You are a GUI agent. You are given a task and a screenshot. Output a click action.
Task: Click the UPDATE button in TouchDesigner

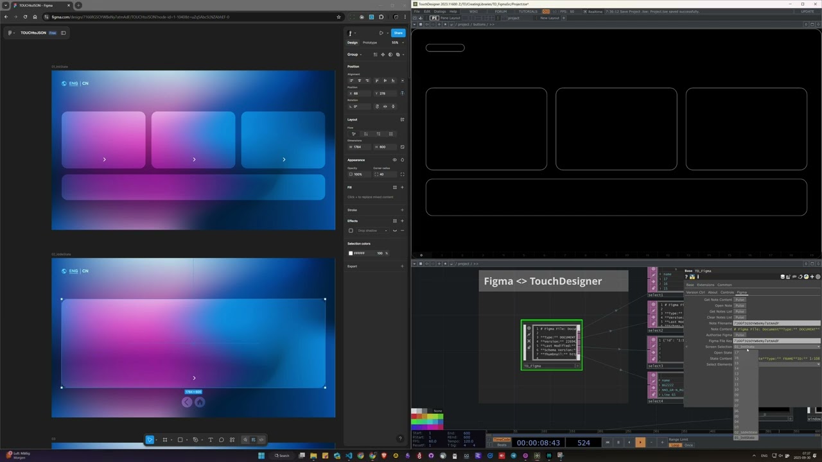[x=807, y=12]
